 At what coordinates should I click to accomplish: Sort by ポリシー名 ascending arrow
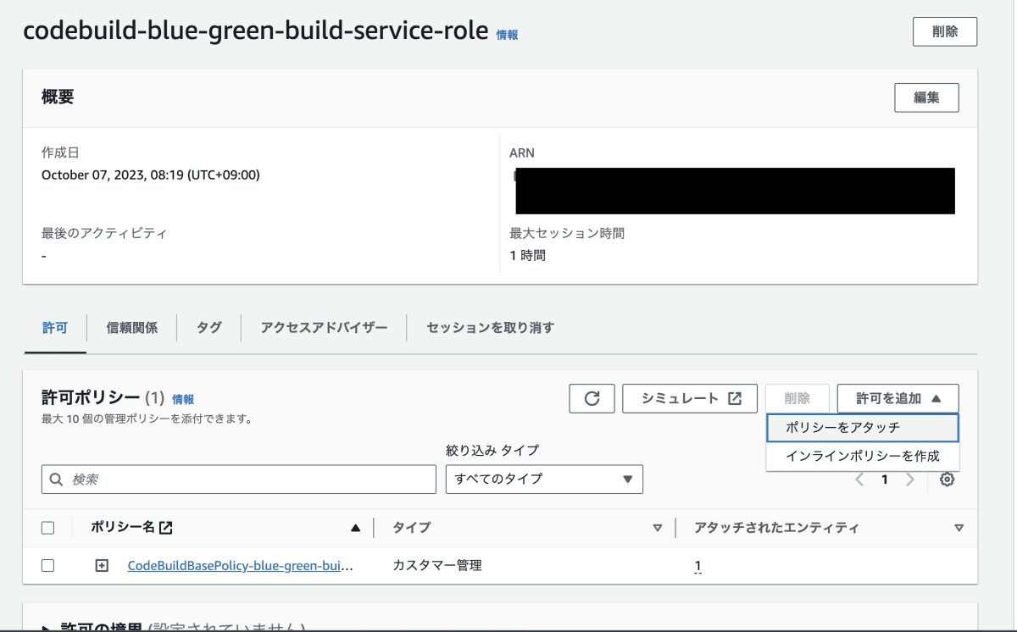pos(356,528)
